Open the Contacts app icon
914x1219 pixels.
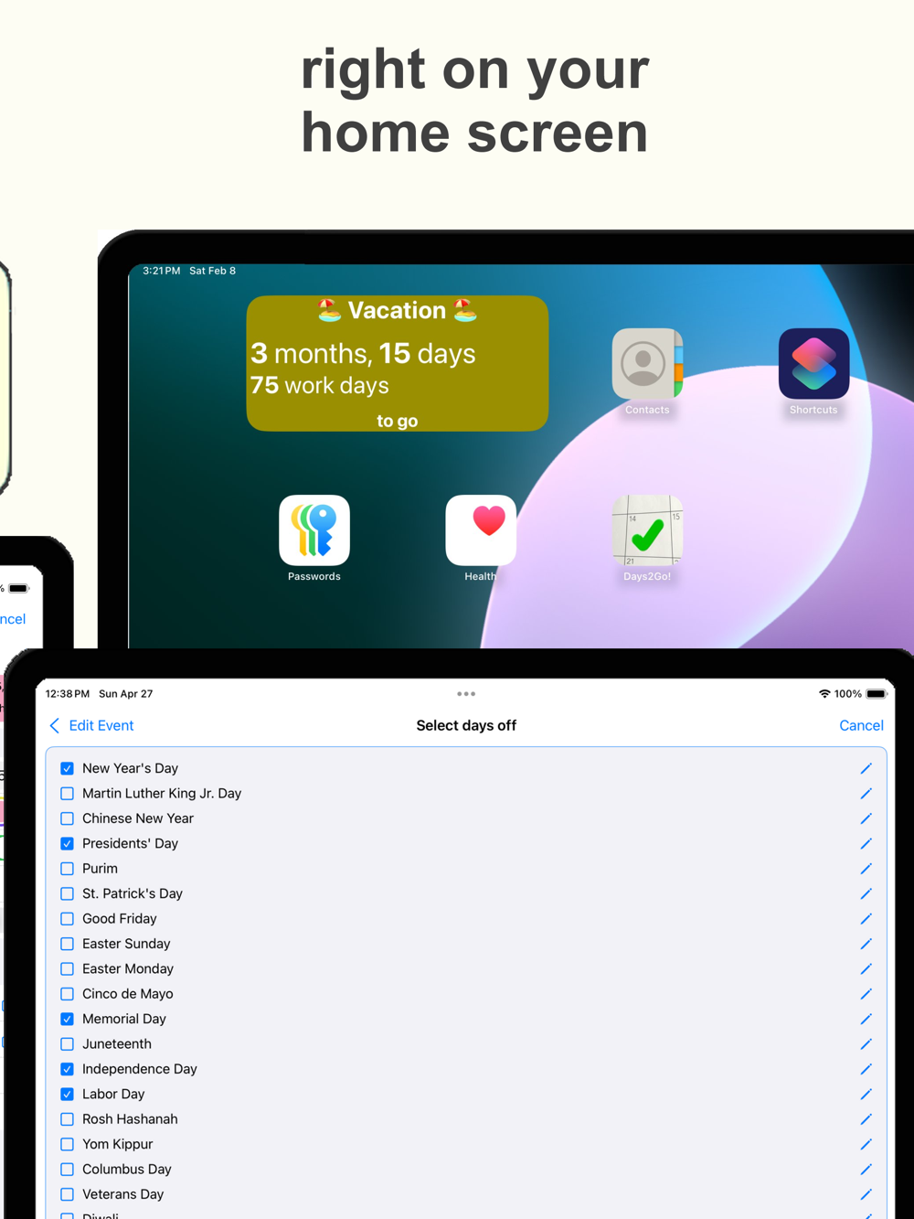point(647,364)
